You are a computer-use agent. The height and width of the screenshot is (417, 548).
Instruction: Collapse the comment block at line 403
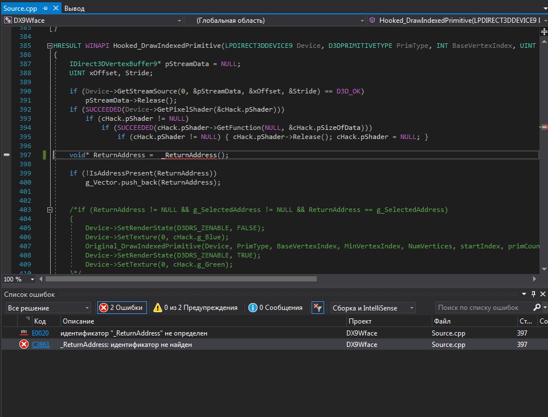[51, 210]
